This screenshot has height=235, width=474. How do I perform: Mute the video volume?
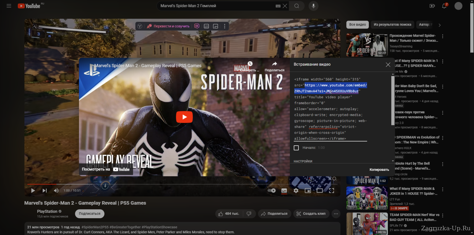(x=56, y=190)
